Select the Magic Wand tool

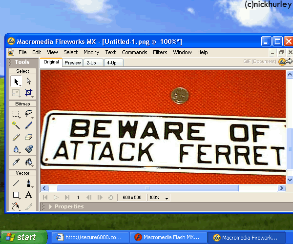(16, 125)
